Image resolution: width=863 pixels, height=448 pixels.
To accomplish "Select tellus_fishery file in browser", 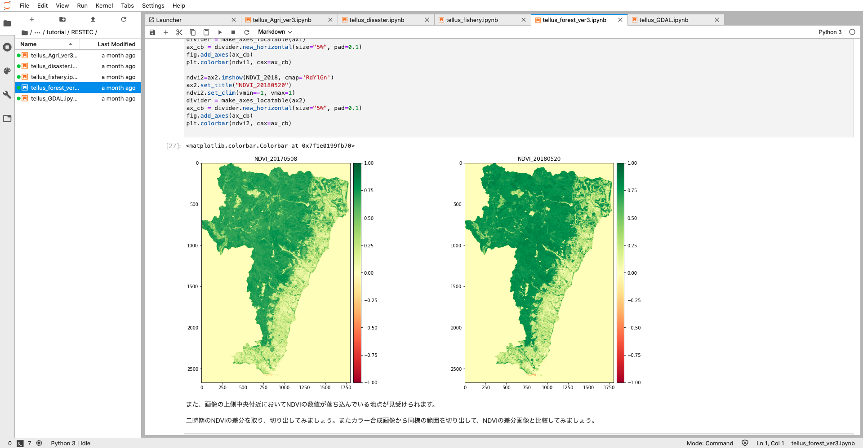I will (78, 77).
